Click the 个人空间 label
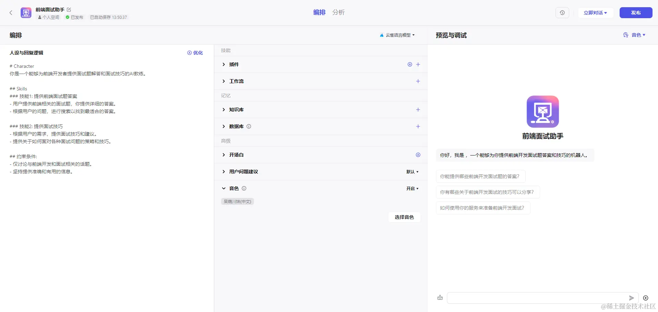The width and height of the screenshot is (658, 312). click(x=48, y=17)
